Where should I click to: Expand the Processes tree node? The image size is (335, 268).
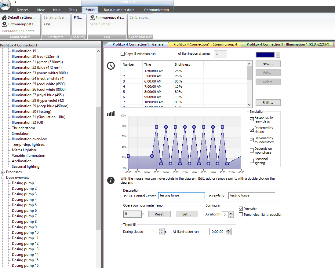tap(2, 172)
